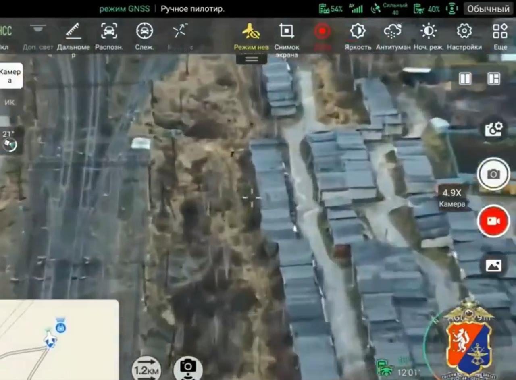Pull down the toolbar drag handle

252,59
